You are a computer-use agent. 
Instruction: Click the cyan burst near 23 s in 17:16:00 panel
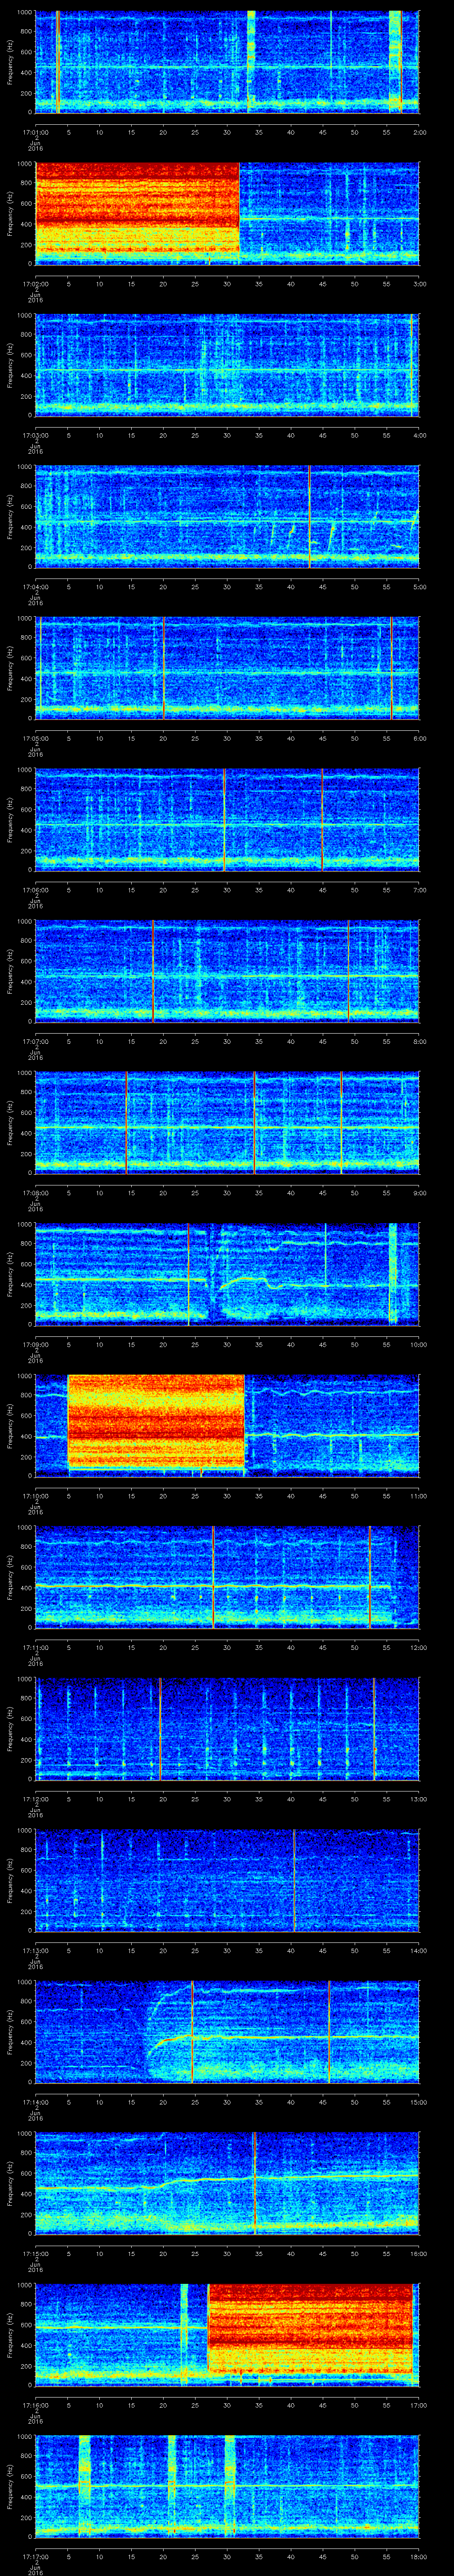point(184,2336)
